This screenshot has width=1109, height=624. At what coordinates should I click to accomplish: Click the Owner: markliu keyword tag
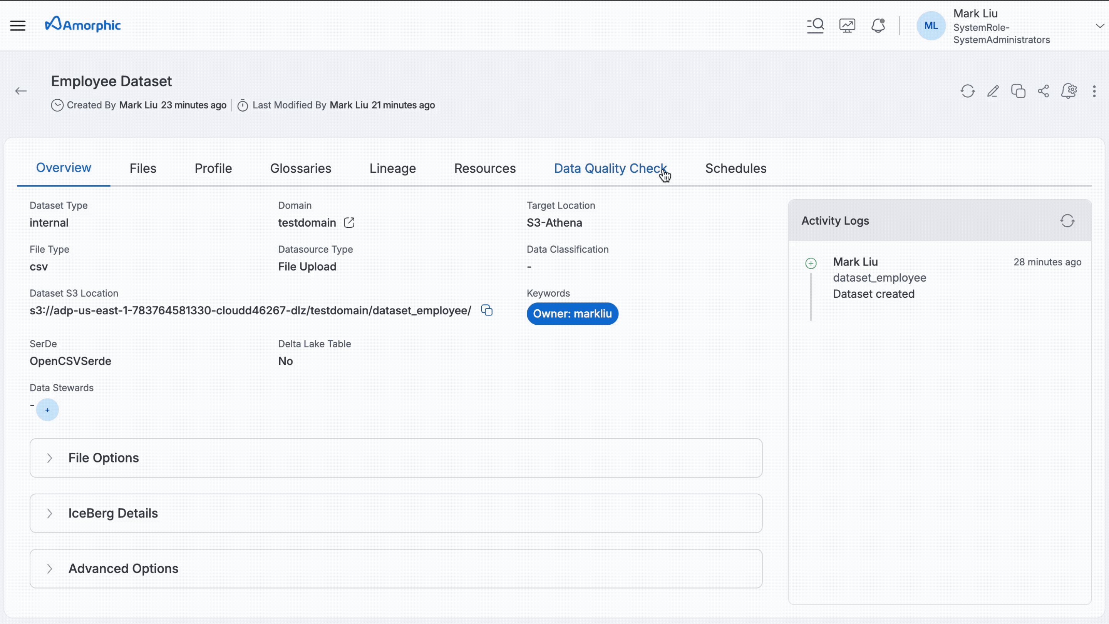pos(572,314)
